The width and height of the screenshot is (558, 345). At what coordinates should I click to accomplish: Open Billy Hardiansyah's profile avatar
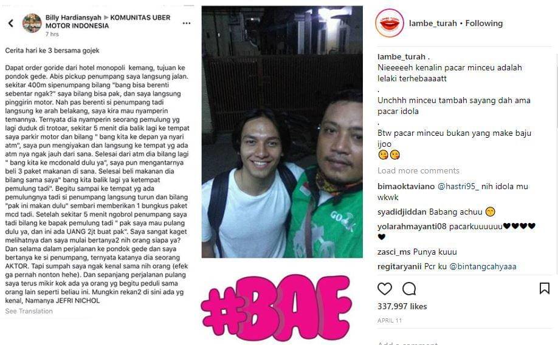pyautogui.click(x=32, y=24)
